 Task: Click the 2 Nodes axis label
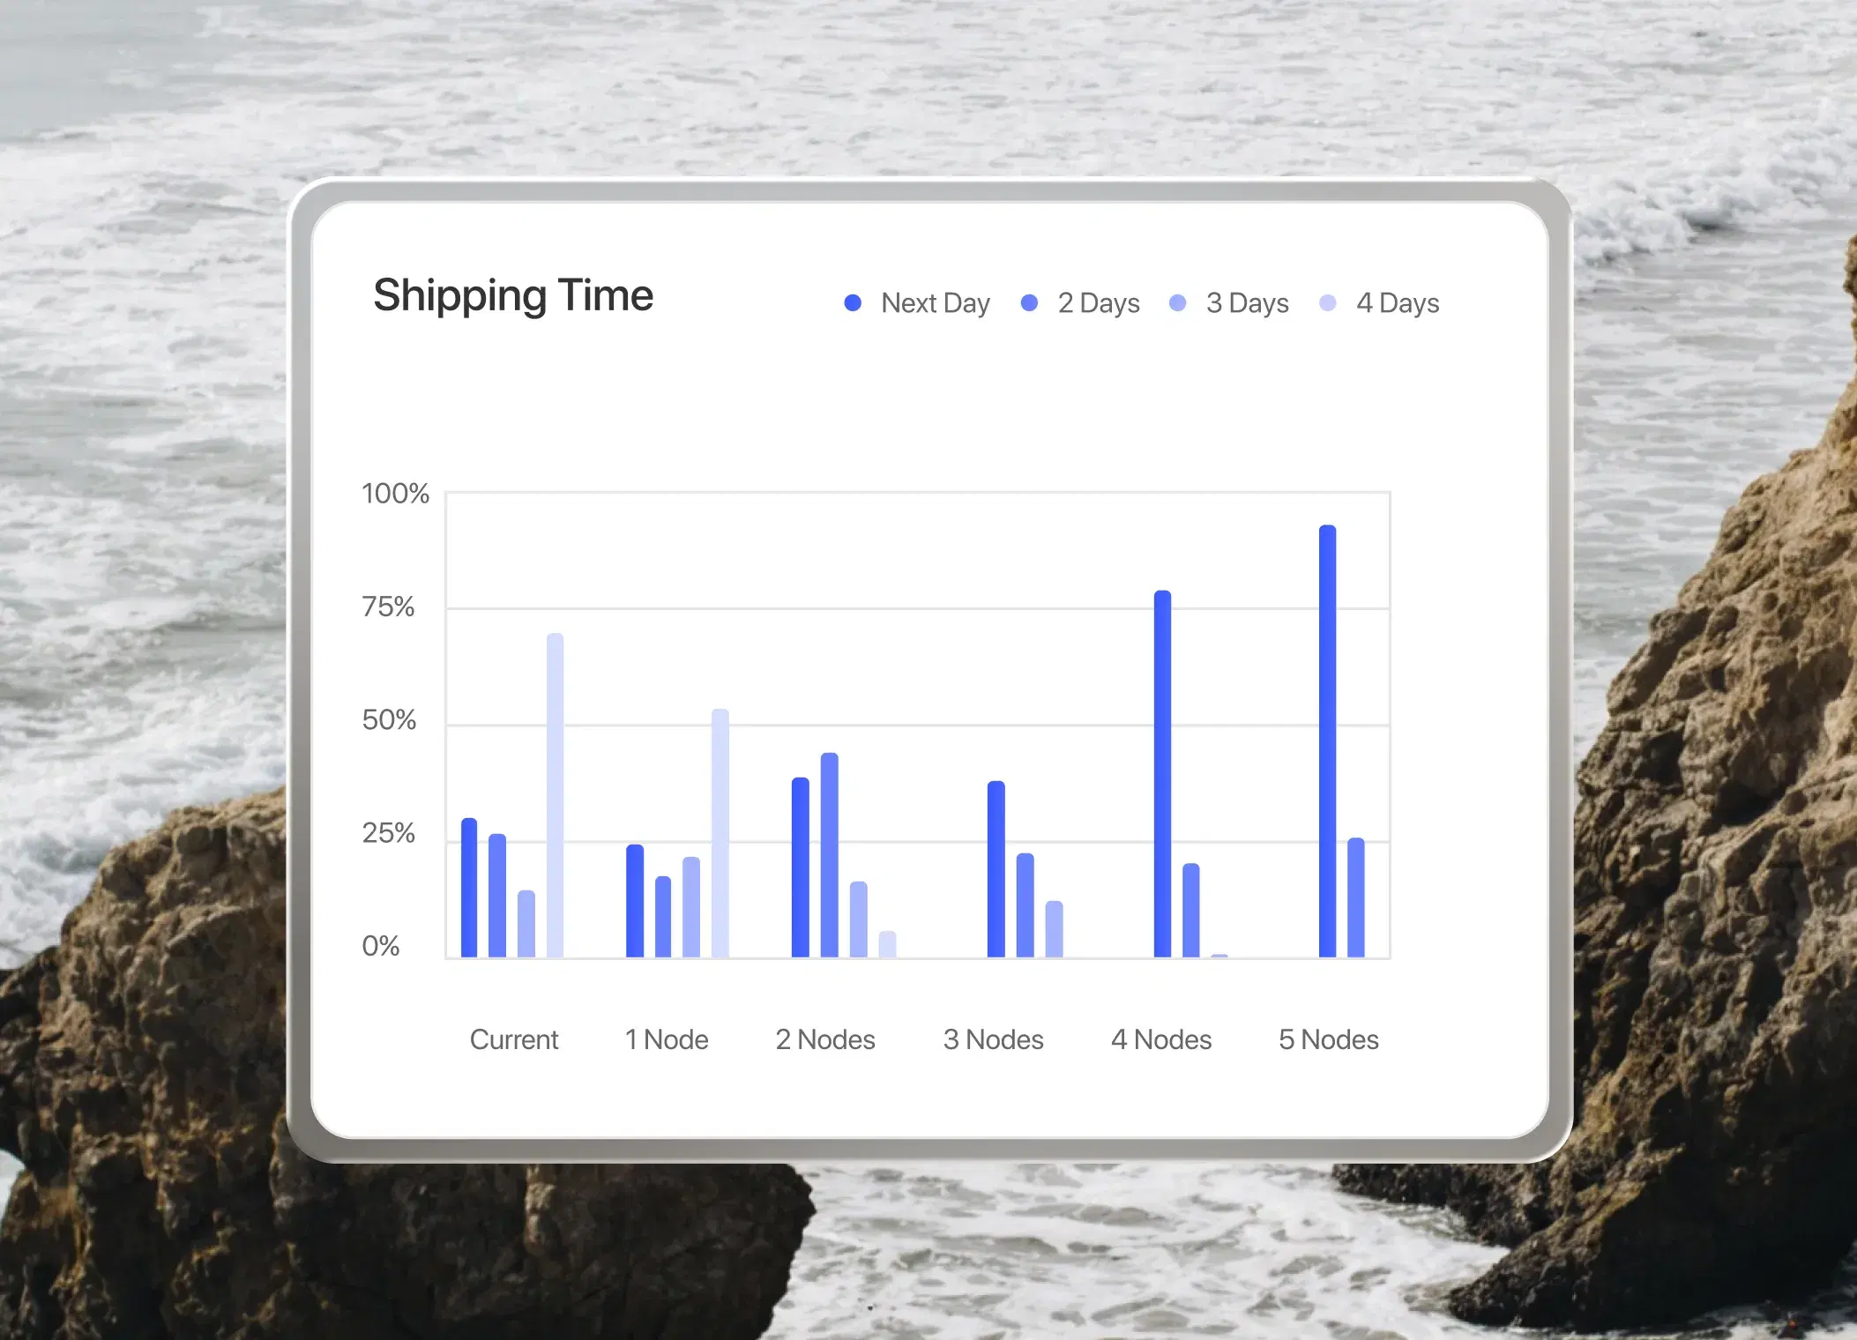coord(825,1039)
